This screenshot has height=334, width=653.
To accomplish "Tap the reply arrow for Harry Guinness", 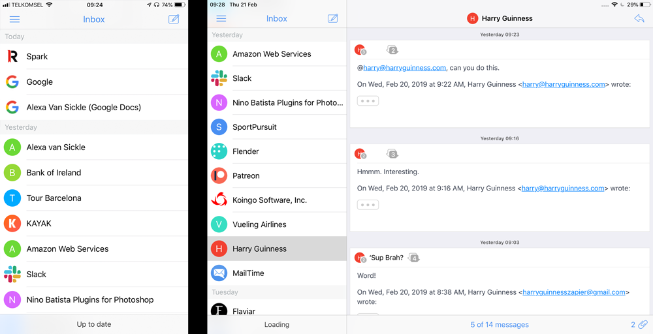I will point(639,19).
